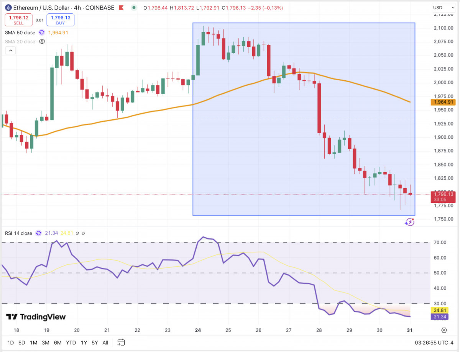The height and width of the screenshot is (352, 460).
Task: Click the open price O 1,798.44
Action: click(155, 8)
